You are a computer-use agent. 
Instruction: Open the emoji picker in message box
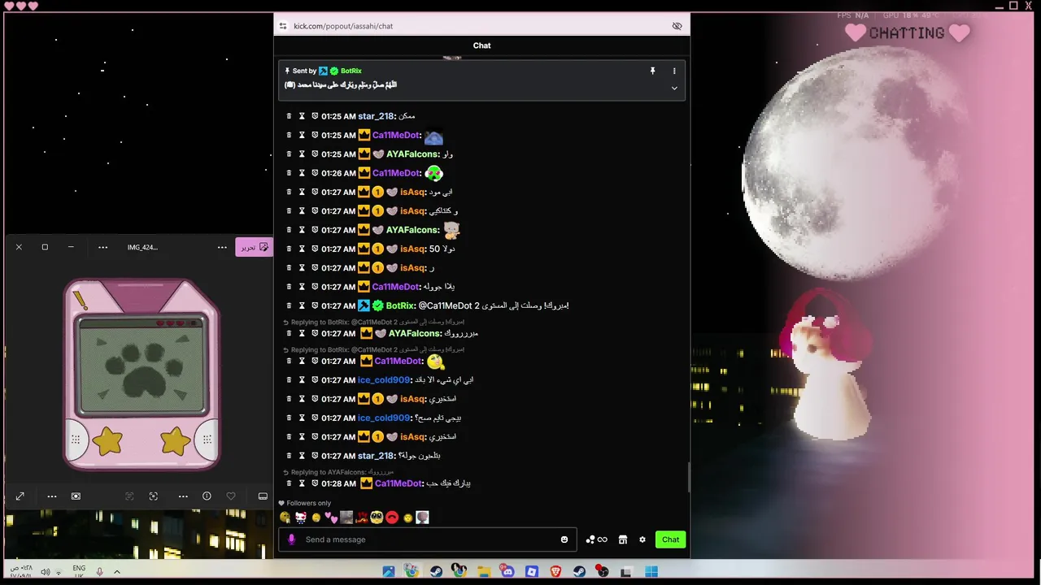click(x=564, y=539)
